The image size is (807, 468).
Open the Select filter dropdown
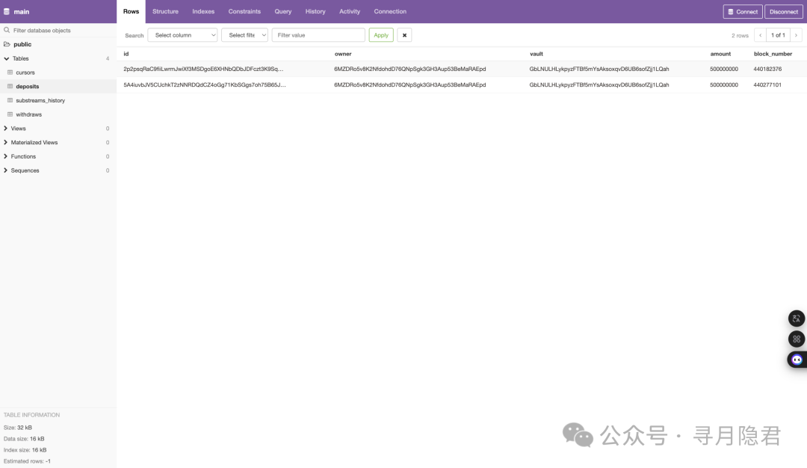click(244, 35)
